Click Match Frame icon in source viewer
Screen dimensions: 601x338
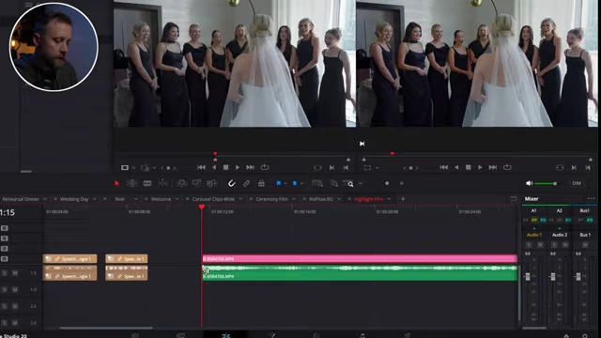point(317,167)
